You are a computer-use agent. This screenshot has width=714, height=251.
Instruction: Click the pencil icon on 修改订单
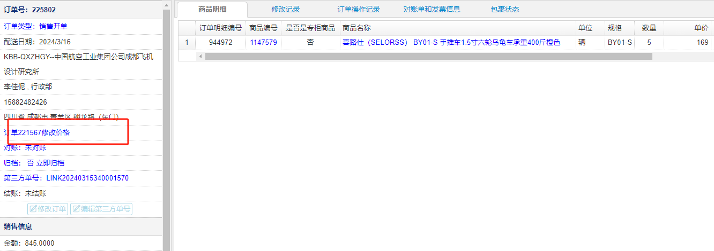pos(33,209)
